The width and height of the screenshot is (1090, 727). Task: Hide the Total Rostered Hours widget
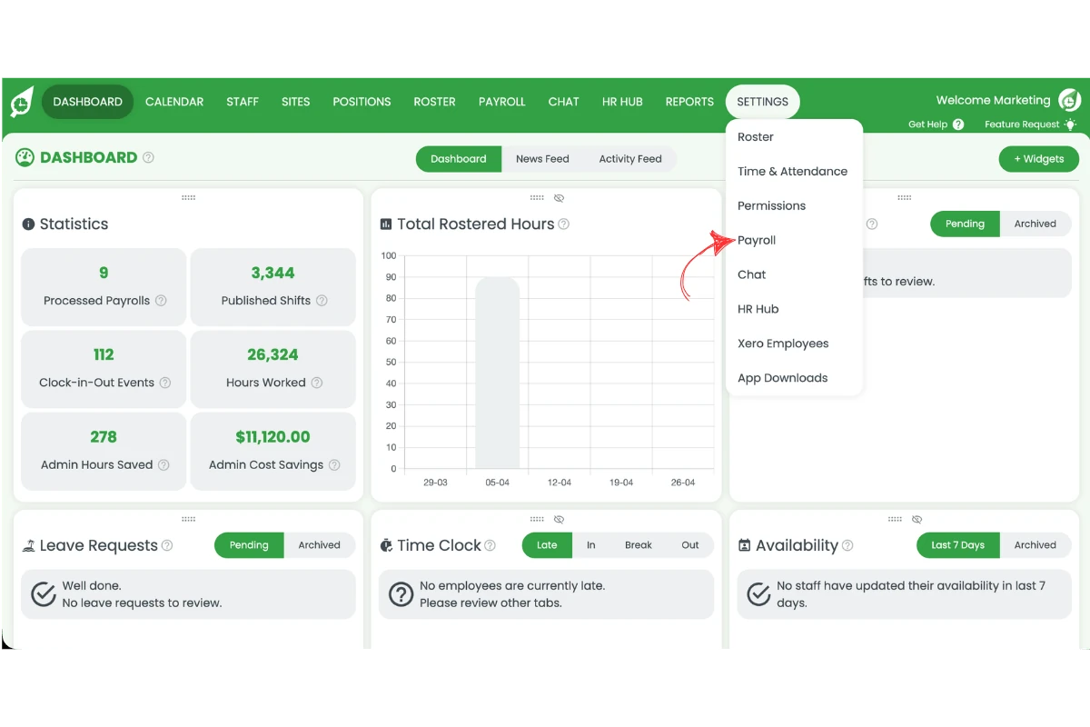[560, 197]
